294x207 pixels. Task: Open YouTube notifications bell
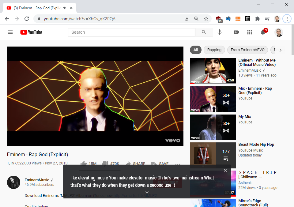pos(263,32)
